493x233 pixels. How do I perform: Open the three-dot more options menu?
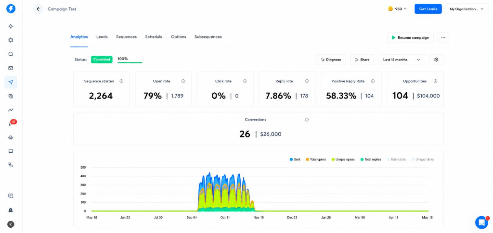[x=443, y=37]
